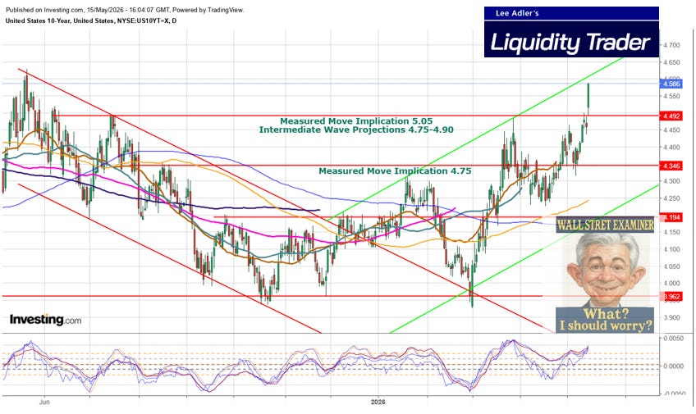696x414 pixels.
Task: Select 'Measured Move Implication 4.75' annotation
Action: 395,171
